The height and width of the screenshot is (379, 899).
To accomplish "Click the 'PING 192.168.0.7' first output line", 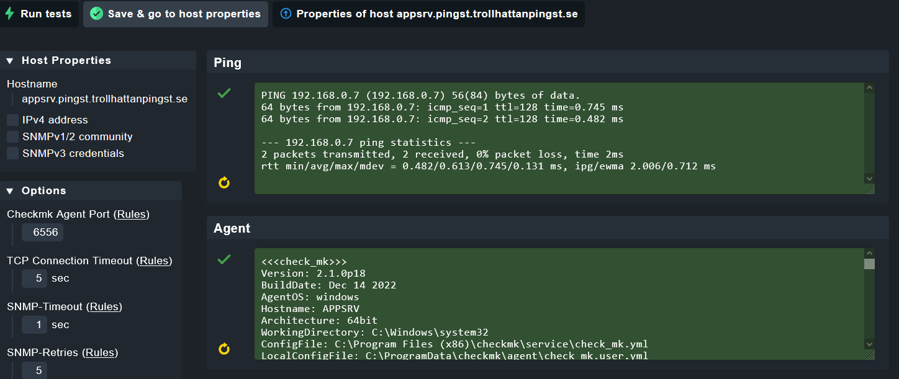I will click(x=420, y=96).
